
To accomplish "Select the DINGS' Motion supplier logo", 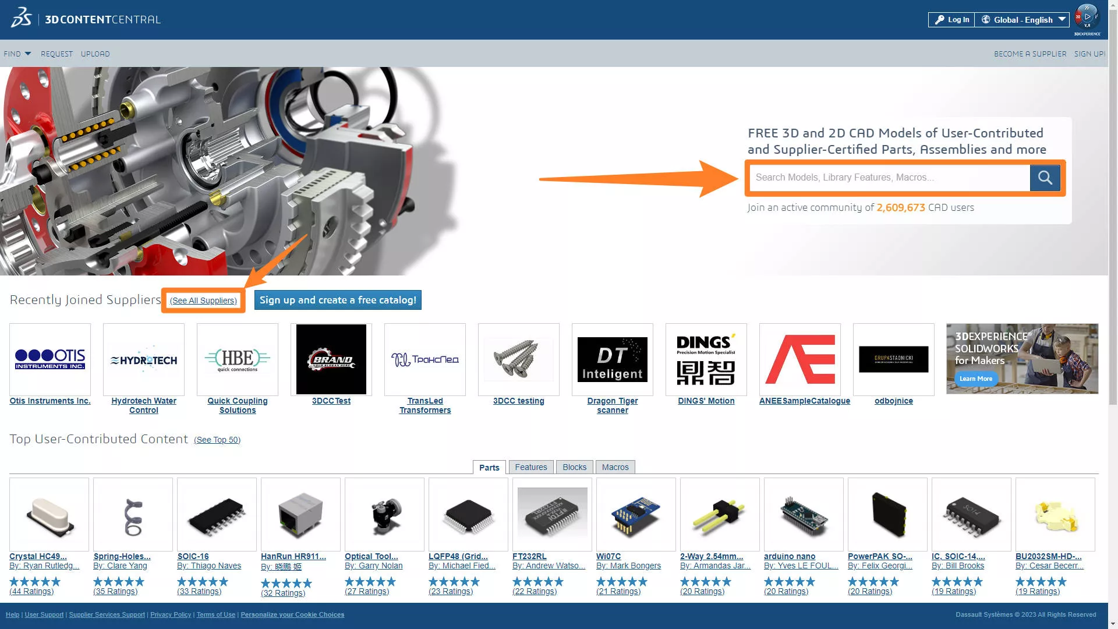I will point(706,359).
